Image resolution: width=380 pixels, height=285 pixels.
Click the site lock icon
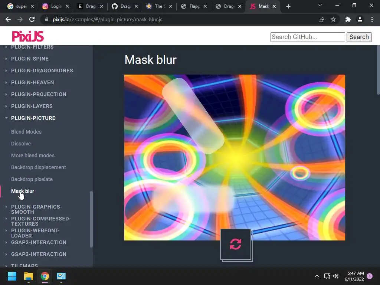[x=47, y=19]
